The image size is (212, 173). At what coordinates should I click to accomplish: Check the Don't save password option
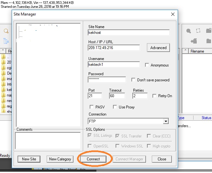133,80
